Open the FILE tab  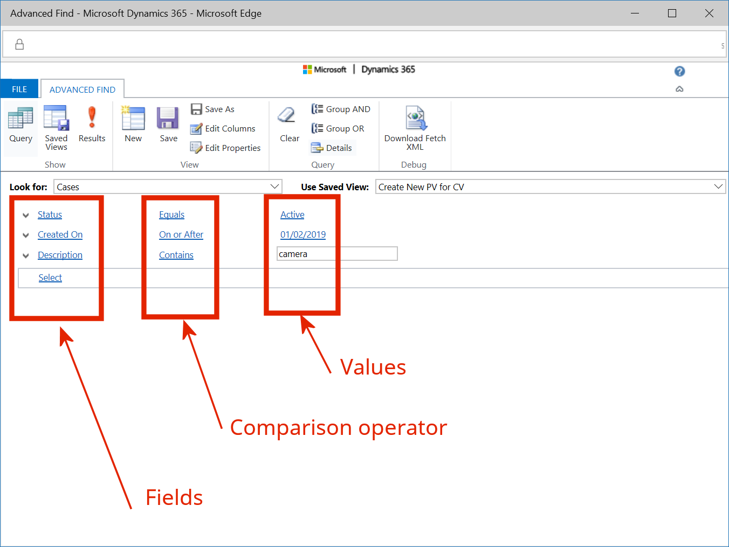click(x=19, y=89)
